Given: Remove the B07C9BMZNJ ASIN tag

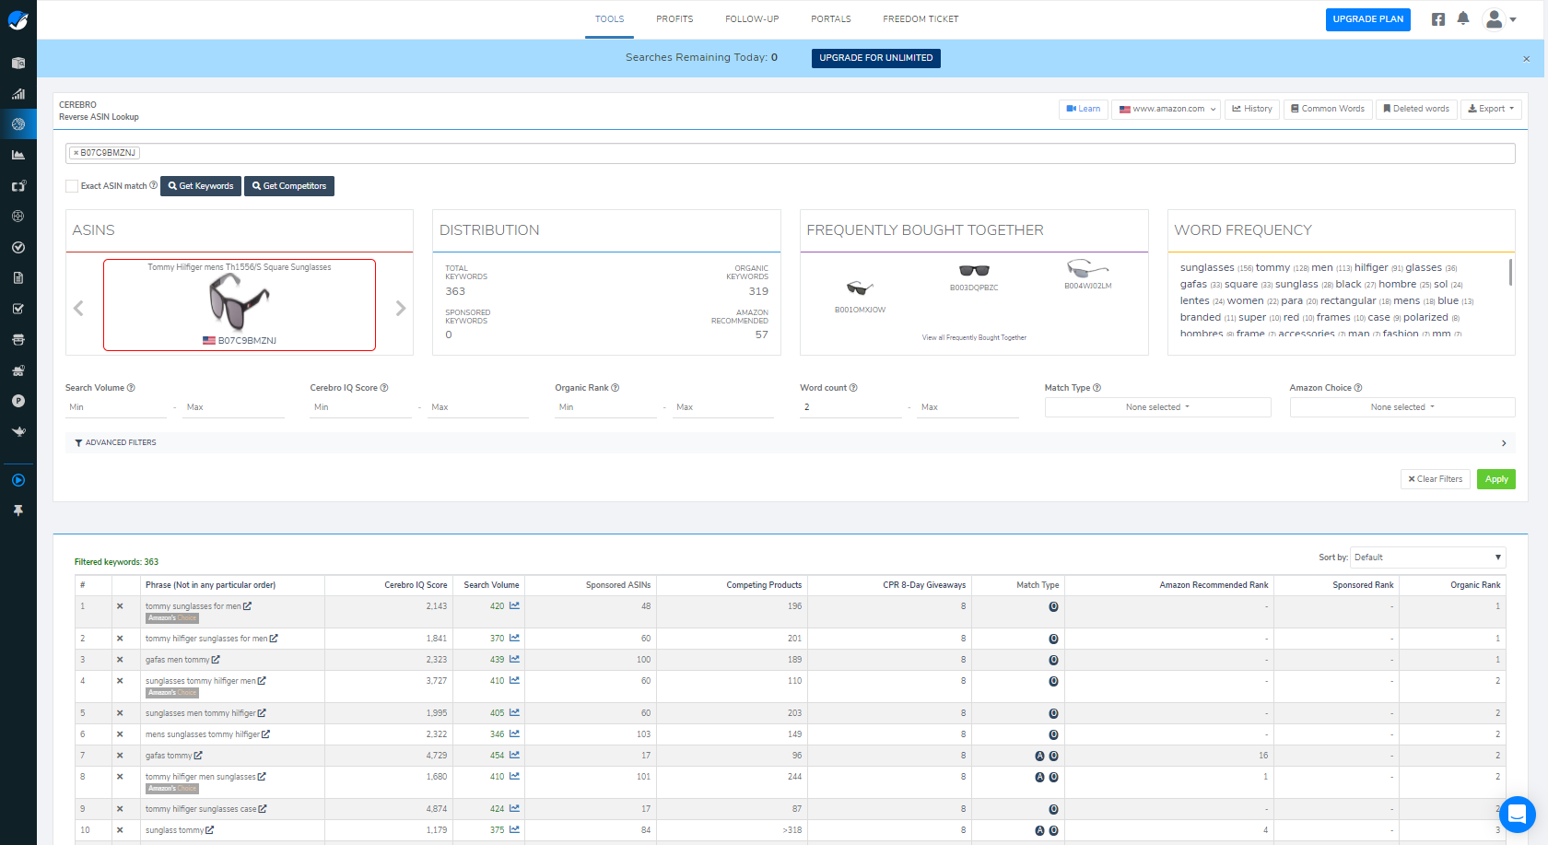Looking at the screenshot, I should tap(76, 153).
